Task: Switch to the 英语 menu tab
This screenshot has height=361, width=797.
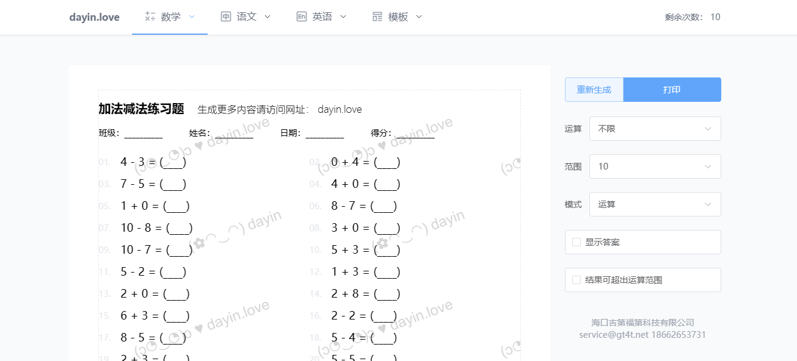Action: click(x=322, y=17)
